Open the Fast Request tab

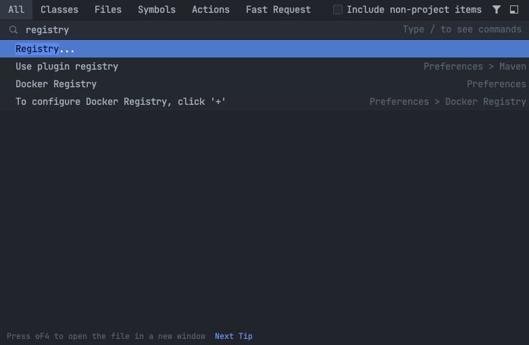(x=278, y=9)
